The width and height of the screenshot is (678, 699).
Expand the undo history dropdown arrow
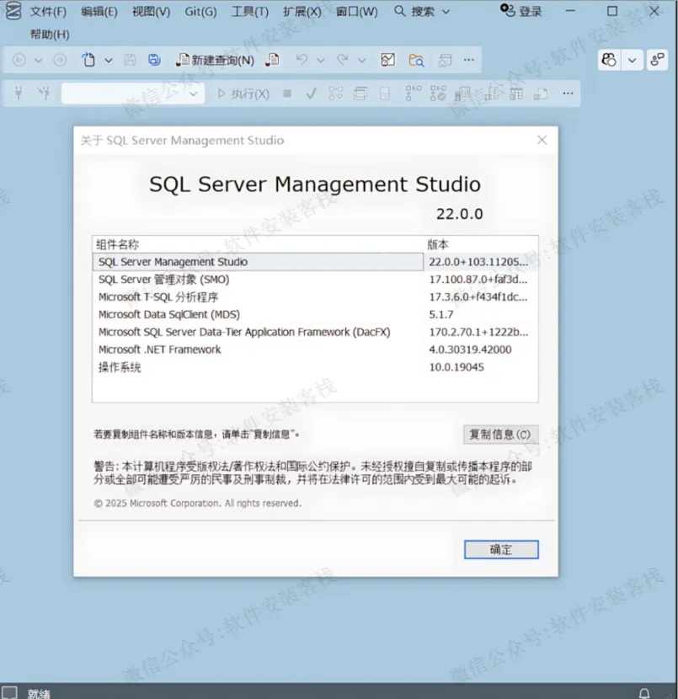[321, 60]
